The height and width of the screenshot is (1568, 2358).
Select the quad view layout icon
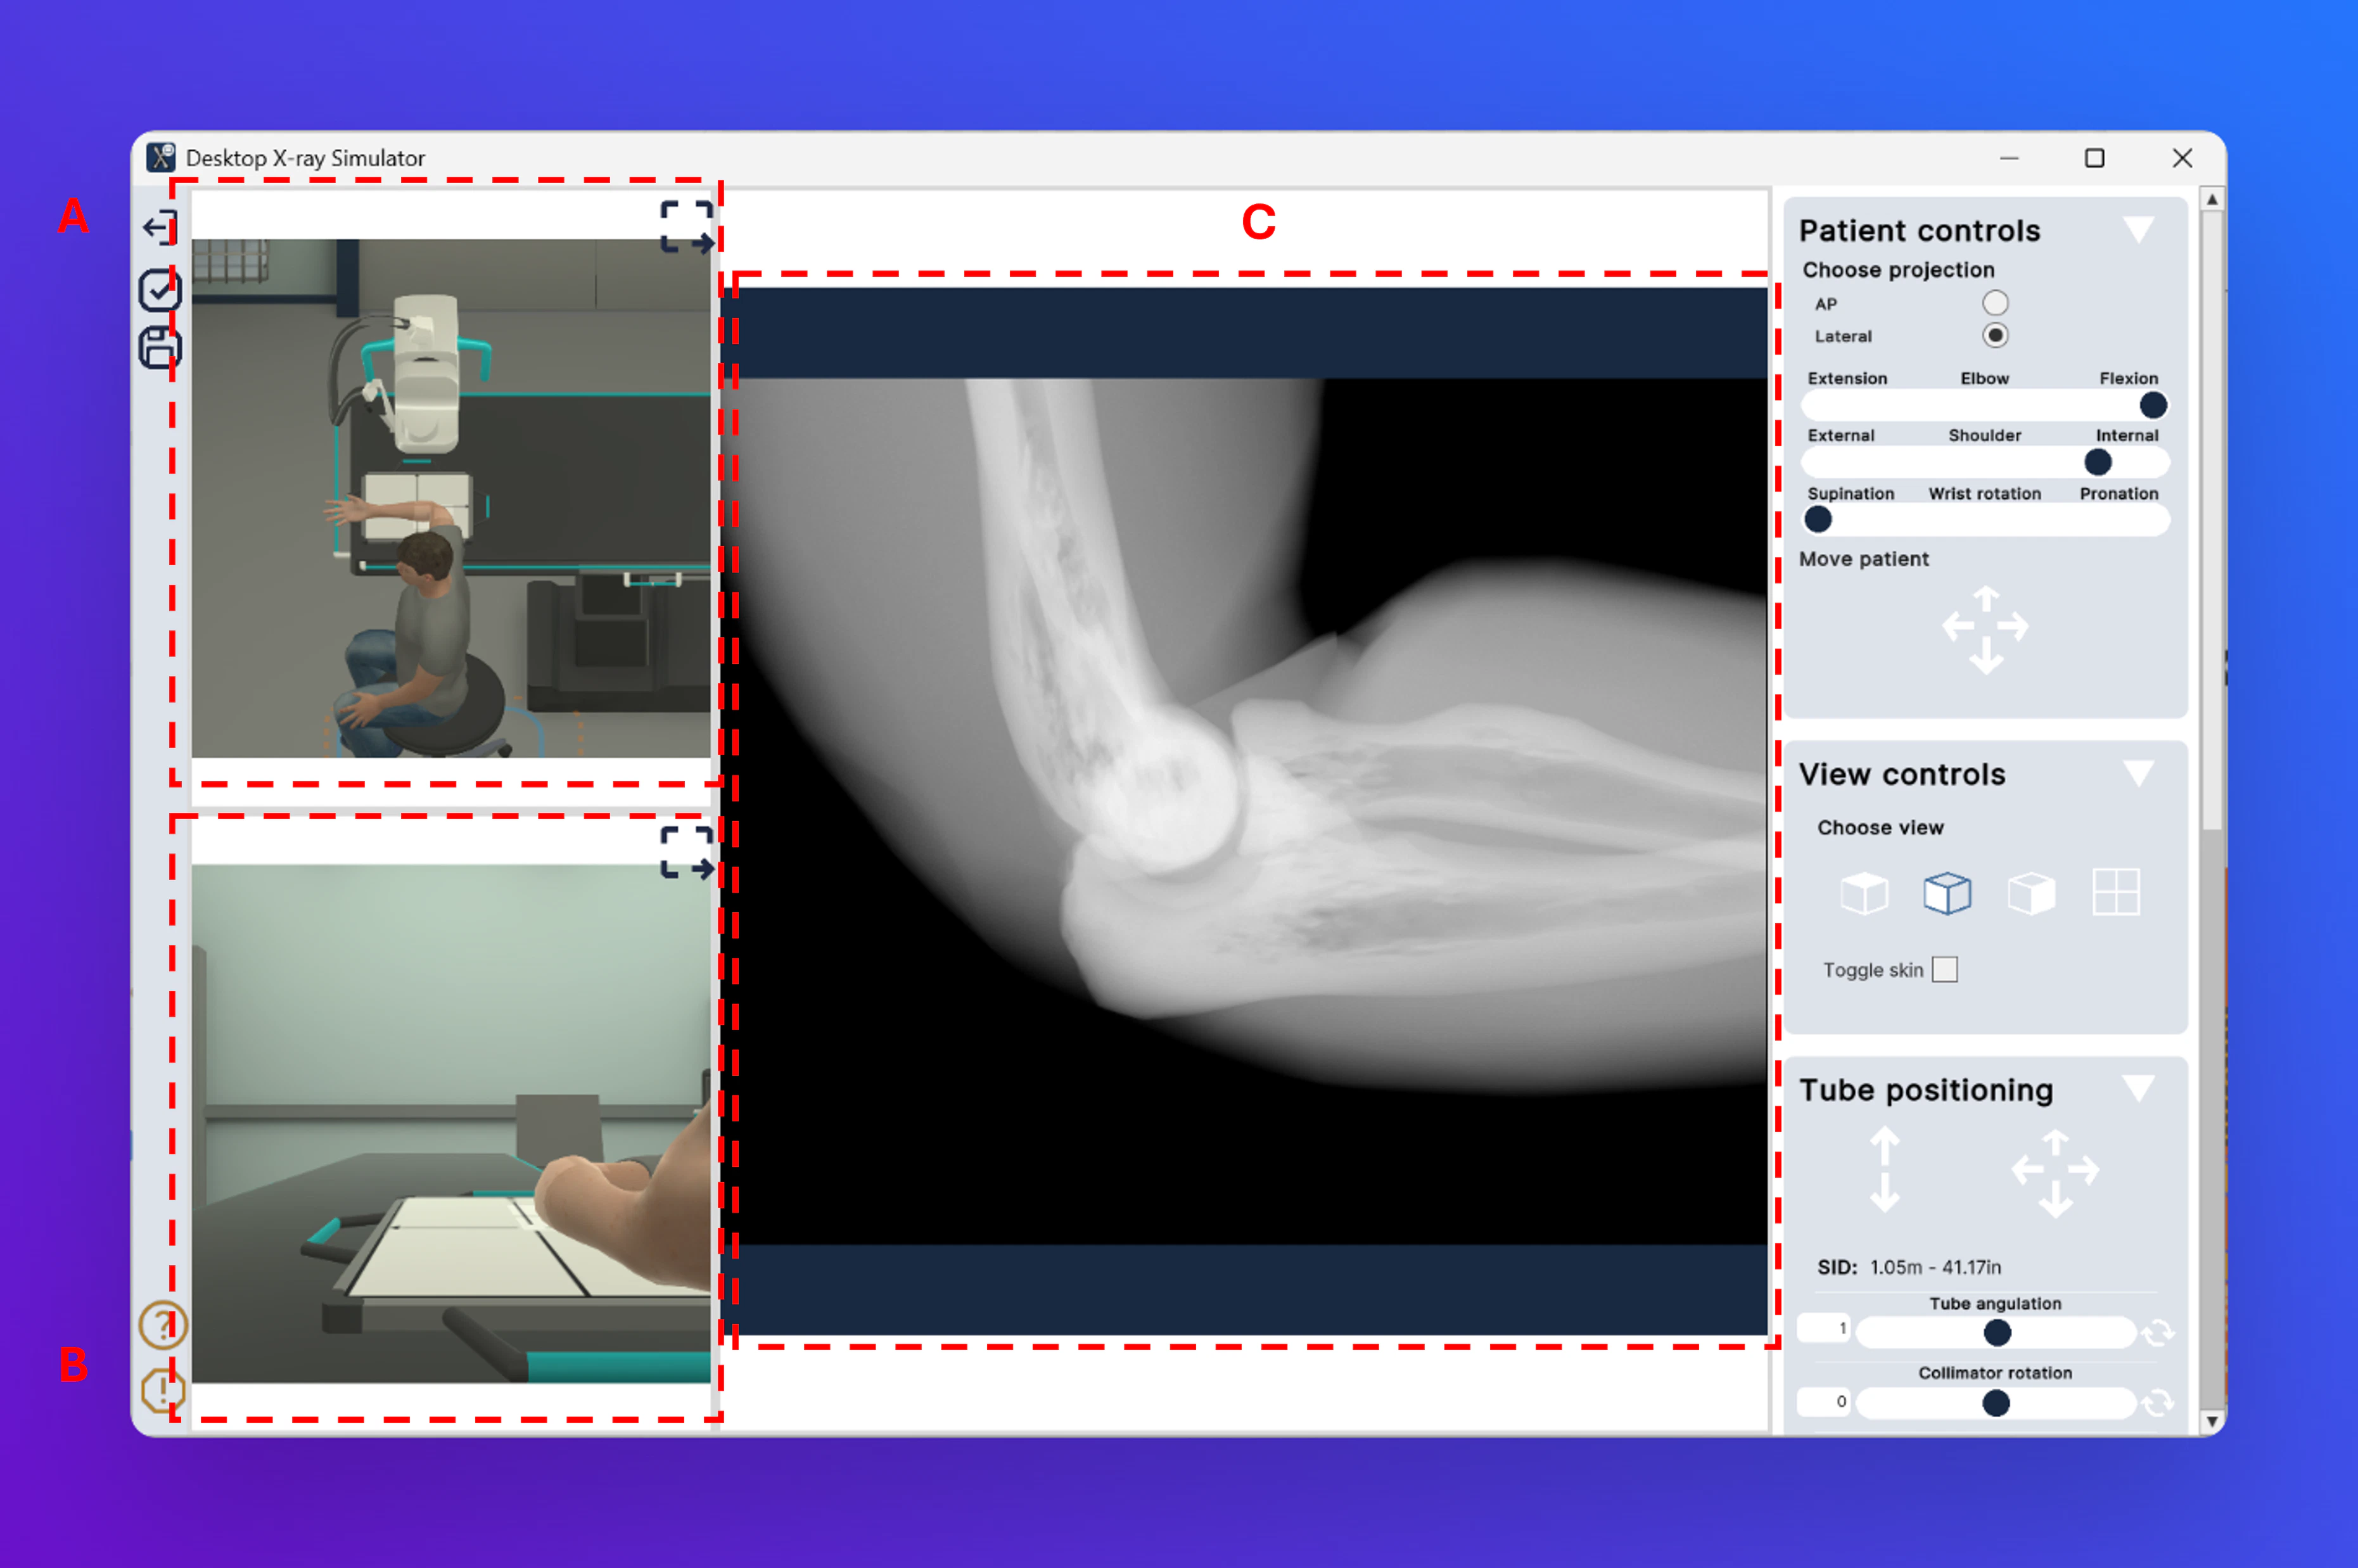click(x=2117, y=893)
